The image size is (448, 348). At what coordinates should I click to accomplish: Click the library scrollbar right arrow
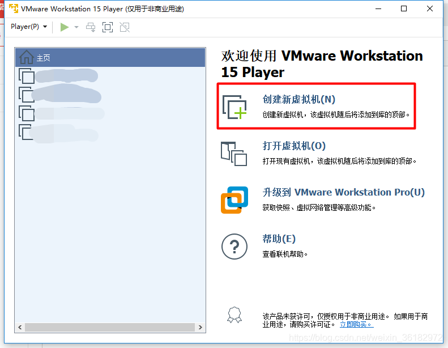(x=200, y=327)
